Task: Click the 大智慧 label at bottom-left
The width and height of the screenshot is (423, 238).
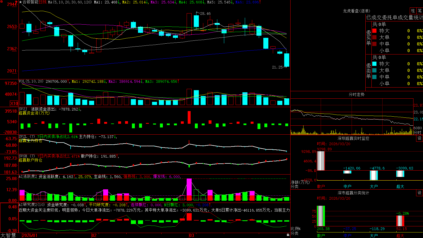Action: tap(8, 235)
